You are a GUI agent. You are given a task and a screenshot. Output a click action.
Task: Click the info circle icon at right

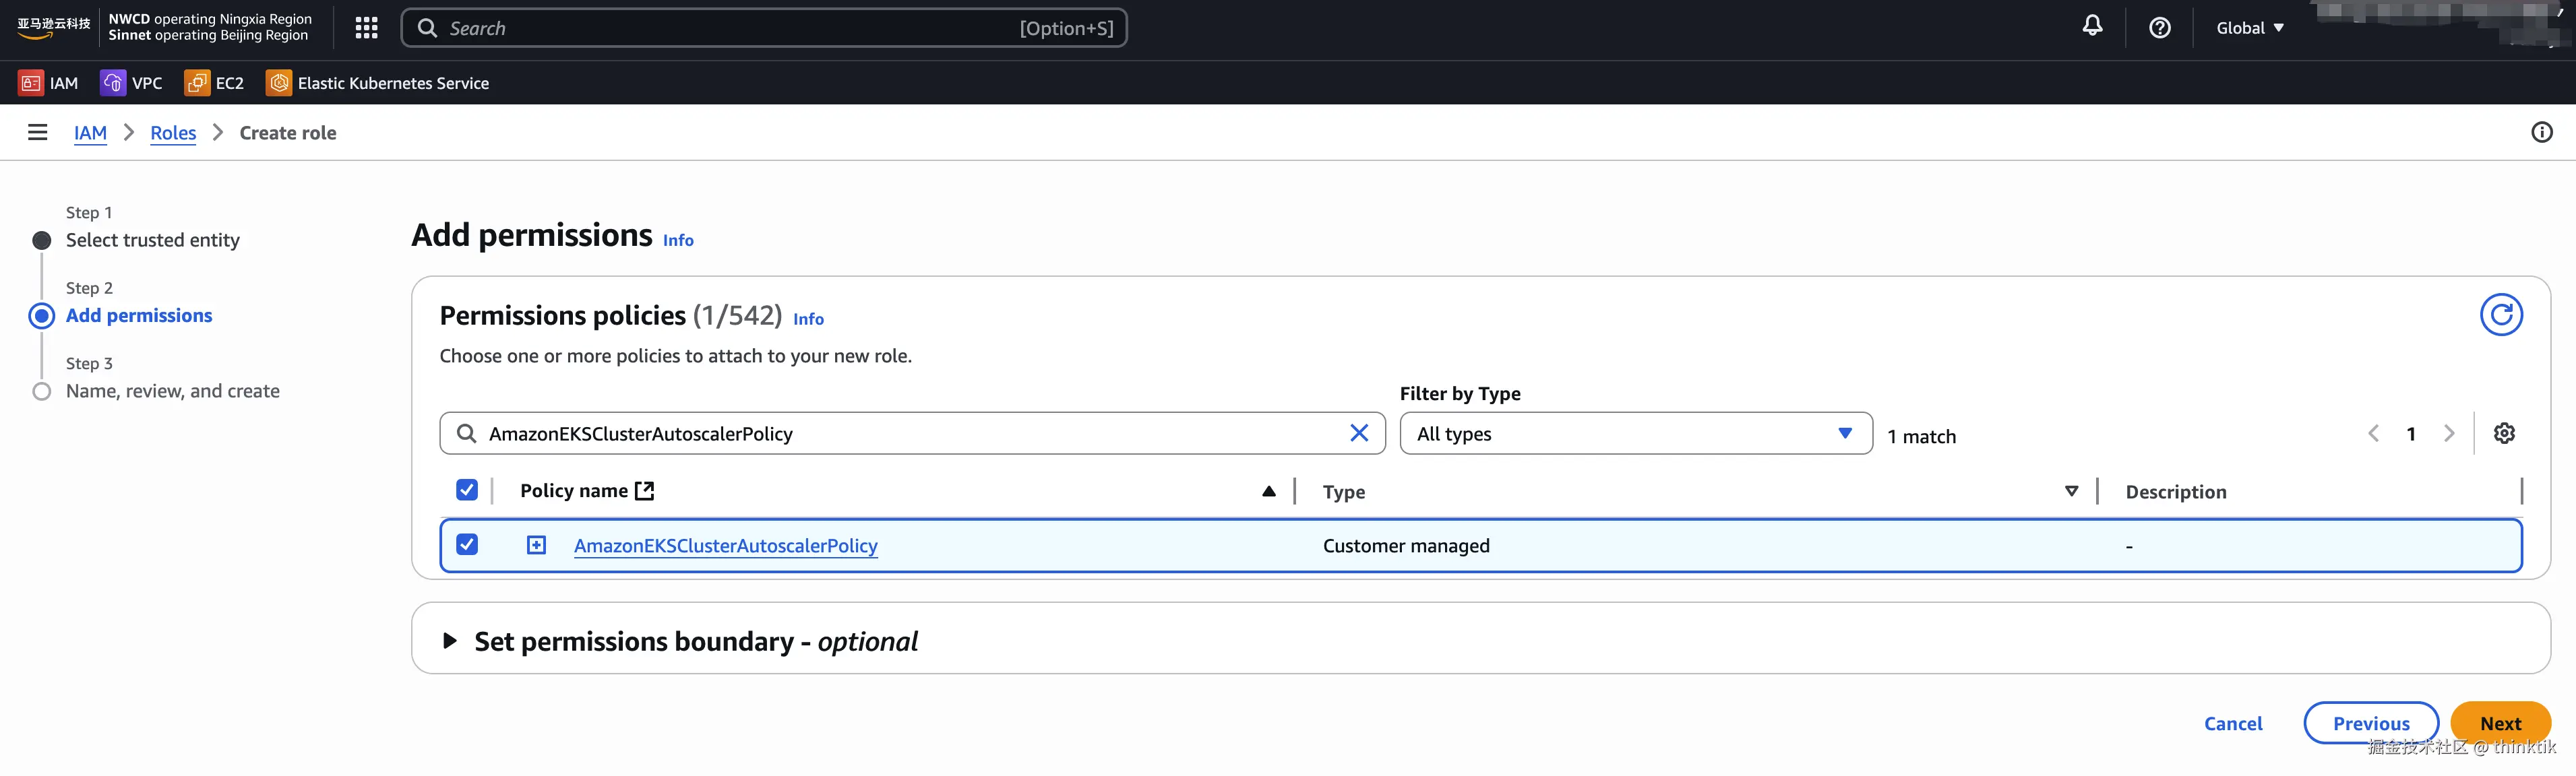(2541, 132)
